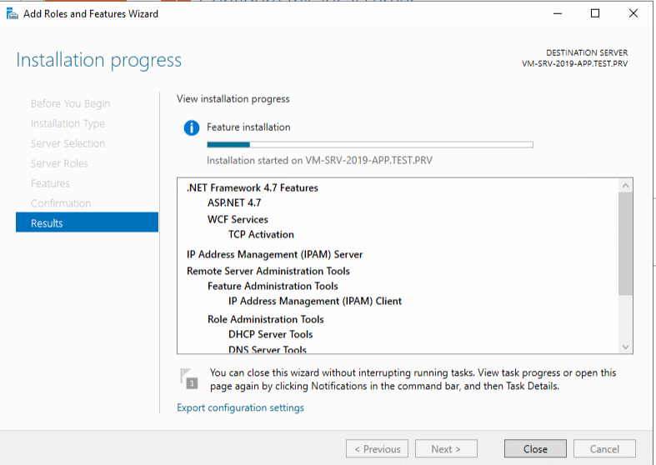Click the Close button

point(535,448)
